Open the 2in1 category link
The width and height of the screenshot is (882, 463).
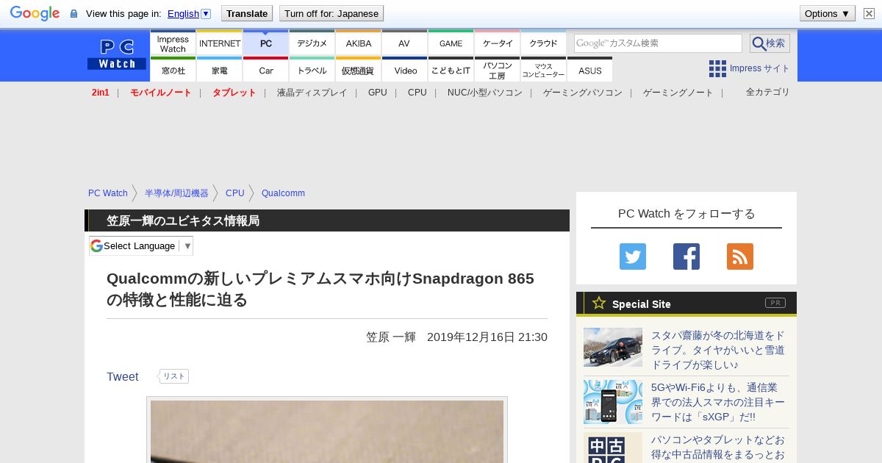click(101, 93)
